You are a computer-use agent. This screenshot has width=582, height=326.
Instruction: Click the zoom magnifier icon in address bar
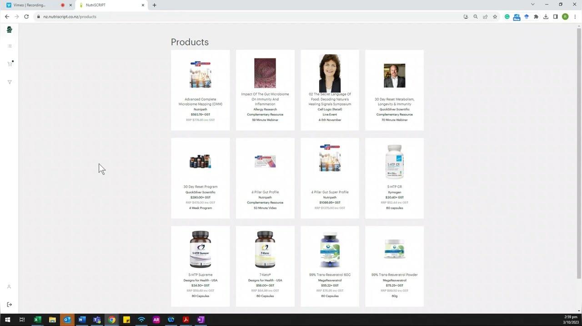(476, 17)
